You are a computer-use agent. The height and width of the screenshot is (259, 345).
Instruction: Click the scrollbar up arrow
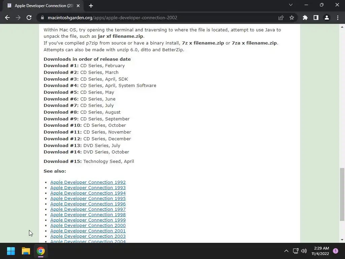click(x=342, y=27)
